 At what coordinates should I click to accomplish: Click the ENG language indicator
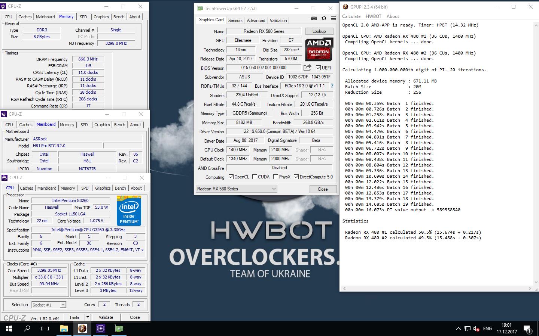click(x=487, y=329)
